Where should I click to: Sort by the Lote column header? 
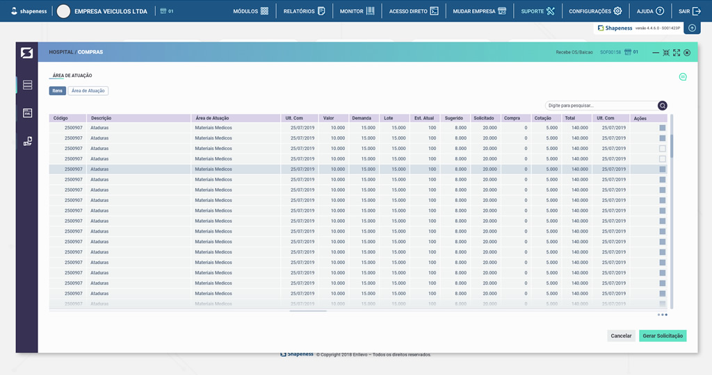[x=394, y=118]
